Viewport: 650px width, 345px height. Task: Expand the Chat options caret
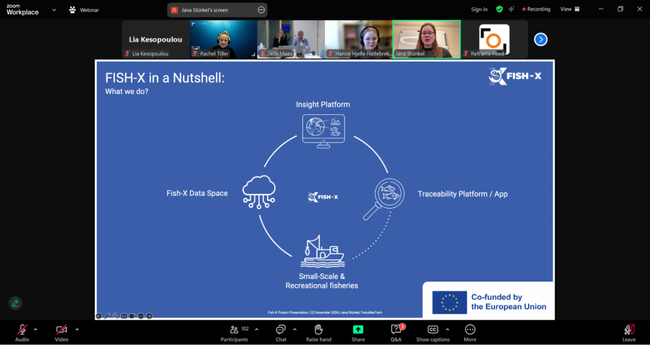295,330
